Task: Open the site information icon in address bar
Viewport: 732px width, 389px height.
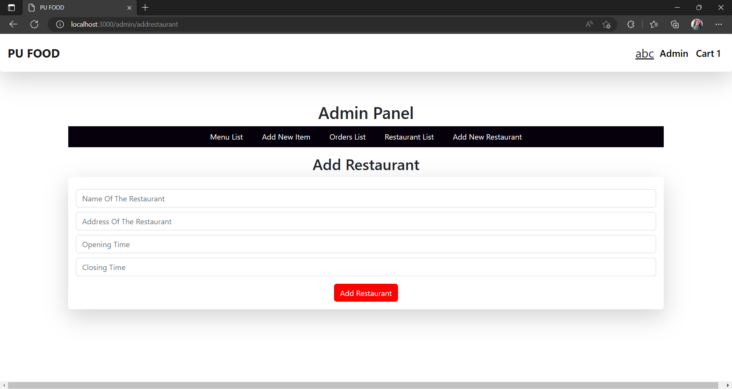Action: coord(59,24)
